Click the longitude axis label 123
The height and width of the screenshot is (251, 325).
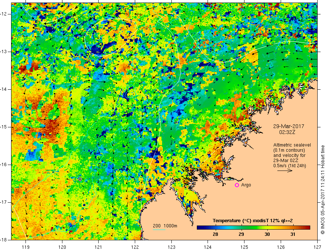click(171, 247)
